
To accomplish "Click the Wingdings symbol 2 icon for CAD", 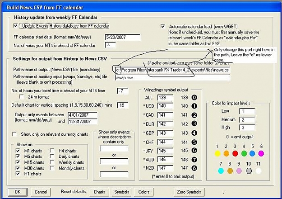I will coord(194,115).
